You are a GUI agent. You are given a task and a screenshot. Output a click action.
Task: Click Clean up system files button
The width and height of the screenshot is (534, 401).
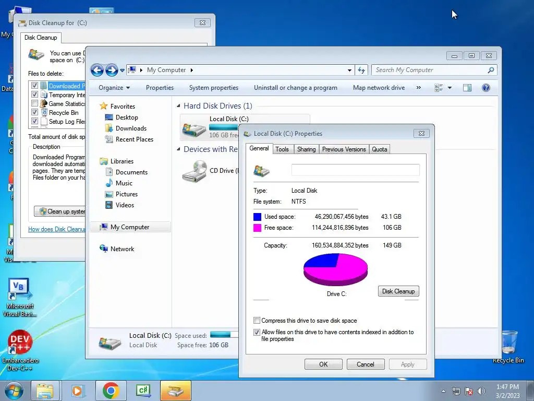(x=59, y=211)
